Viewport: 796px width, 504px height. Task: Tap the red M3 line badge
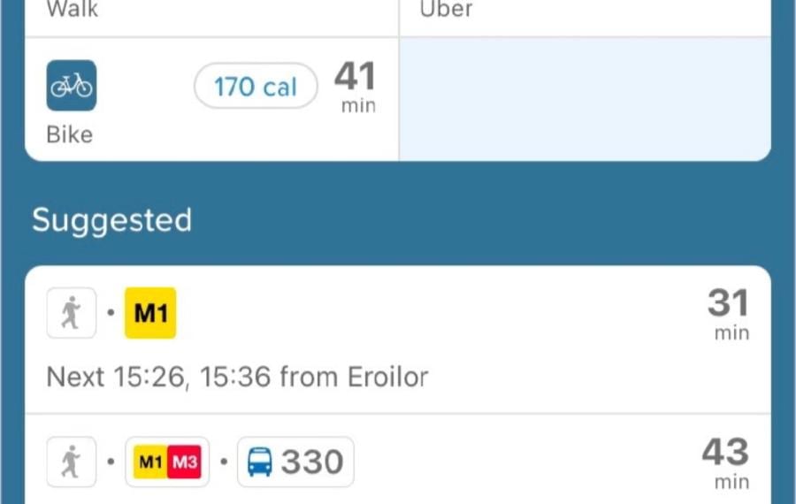(x=184, y=462)
